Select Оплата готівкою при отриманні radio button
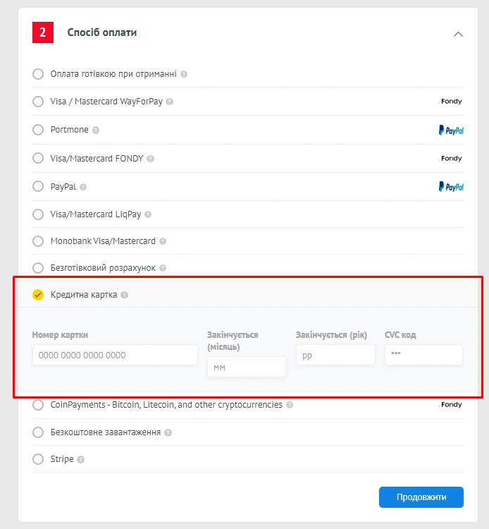489x529 pixels. click(38, 74)
